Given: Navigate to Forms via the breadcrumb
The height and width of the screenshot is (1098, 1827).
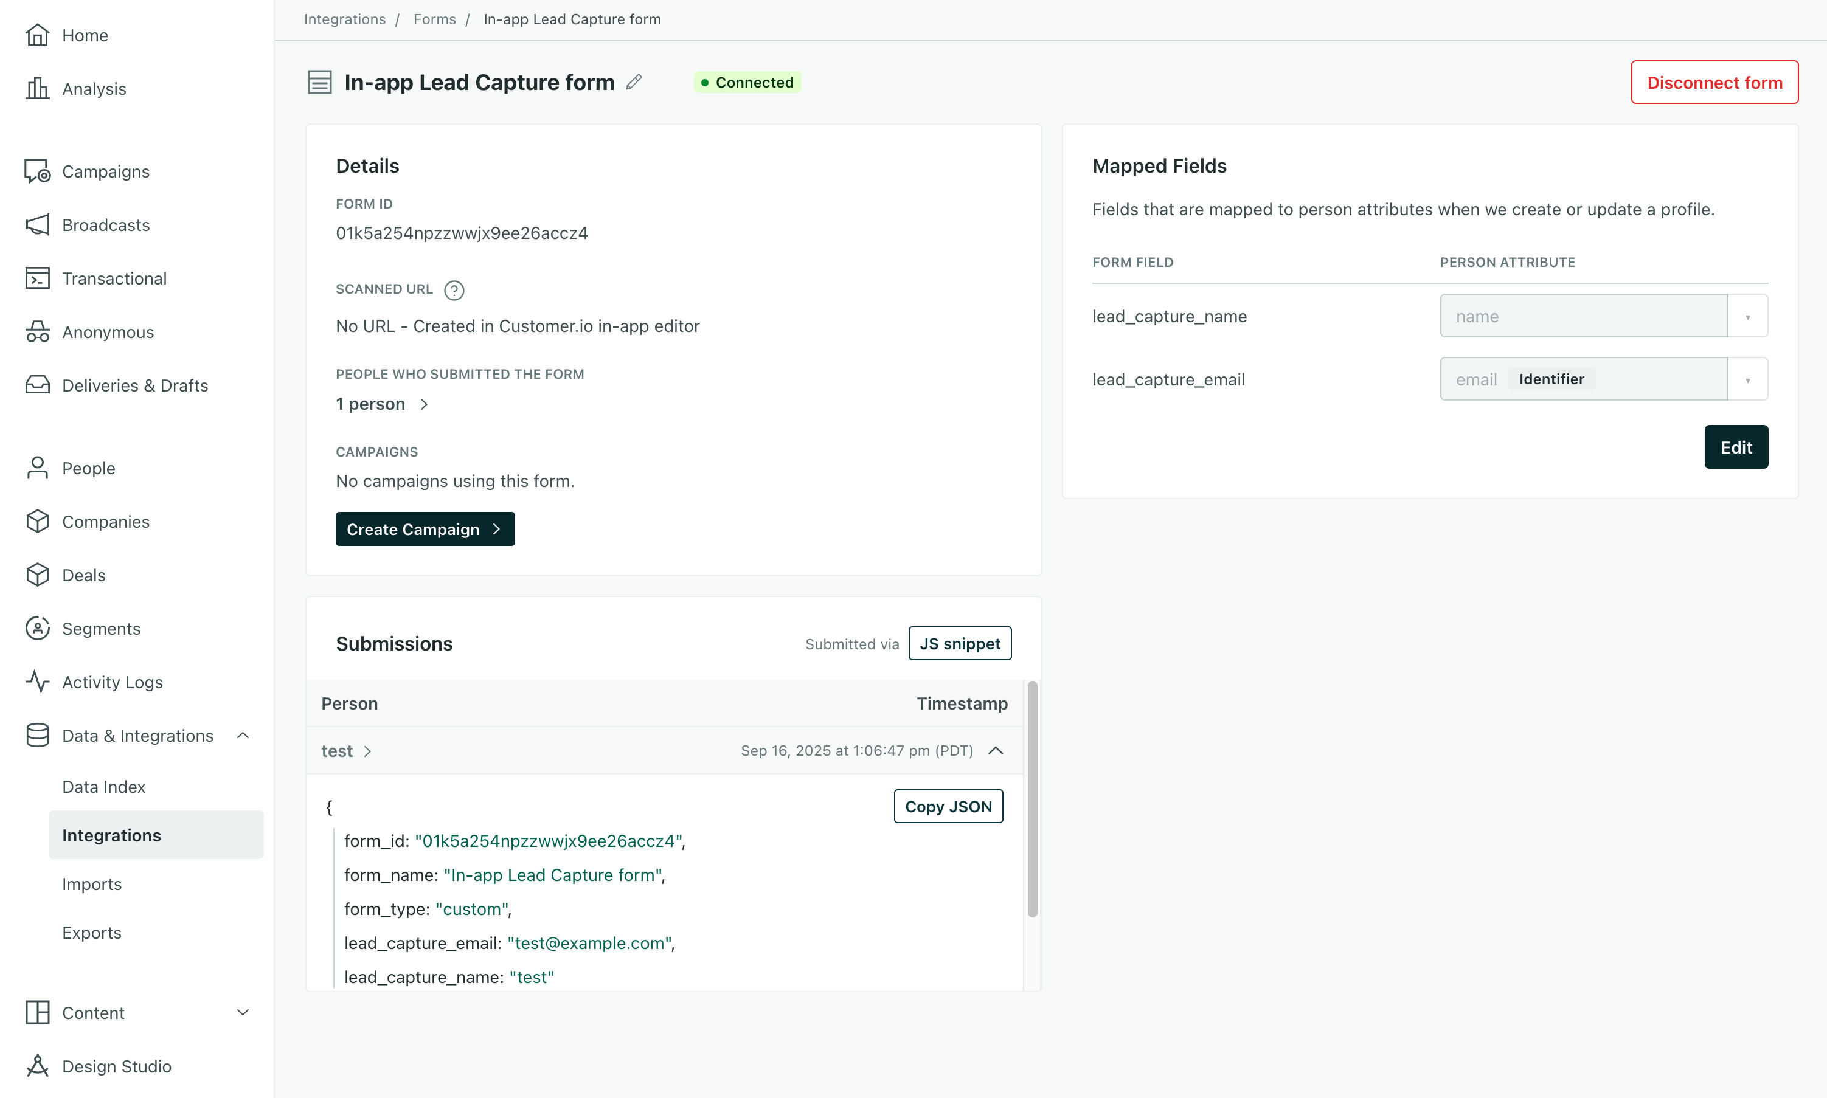Looking at the screenshot, I should coord(434,19).
